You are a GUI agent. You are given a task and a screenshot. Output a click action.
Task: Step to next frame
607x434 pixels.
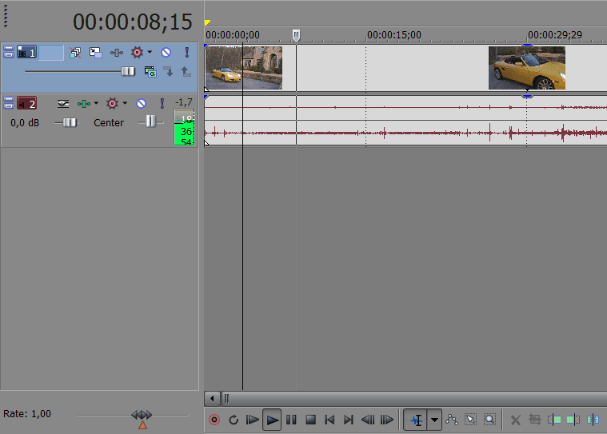[387, 420]
